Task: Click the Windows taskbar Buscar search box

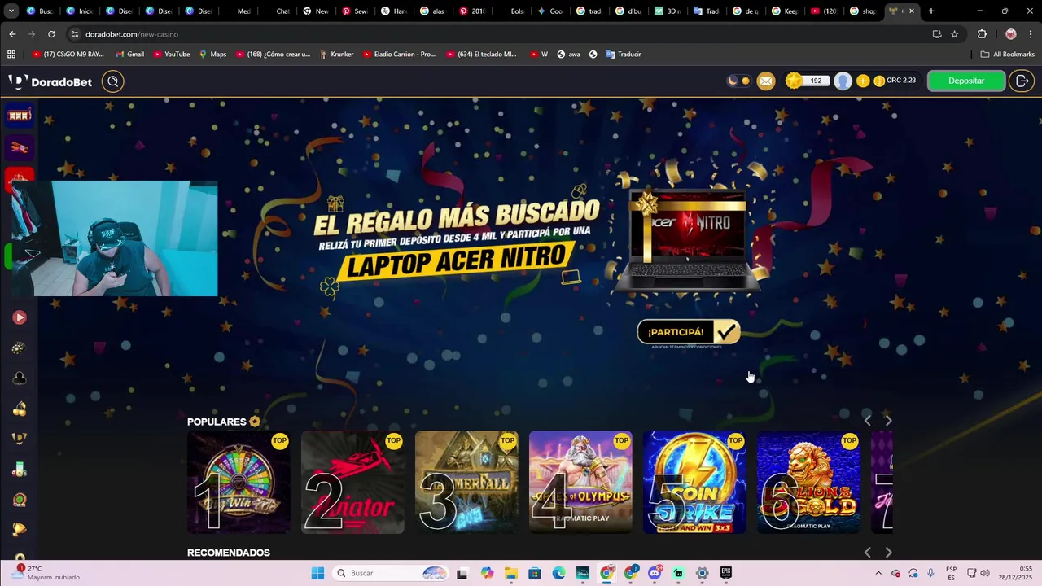Action: [x=392, y=573]
